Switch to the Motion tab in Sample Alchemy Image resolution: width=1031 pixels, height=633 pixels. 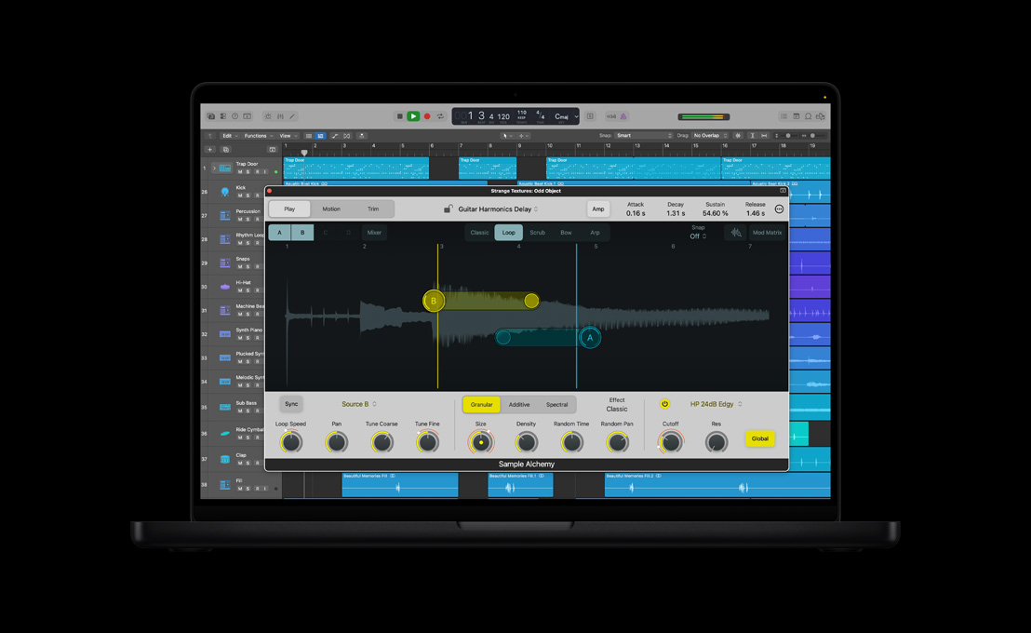tap(331, 209)
